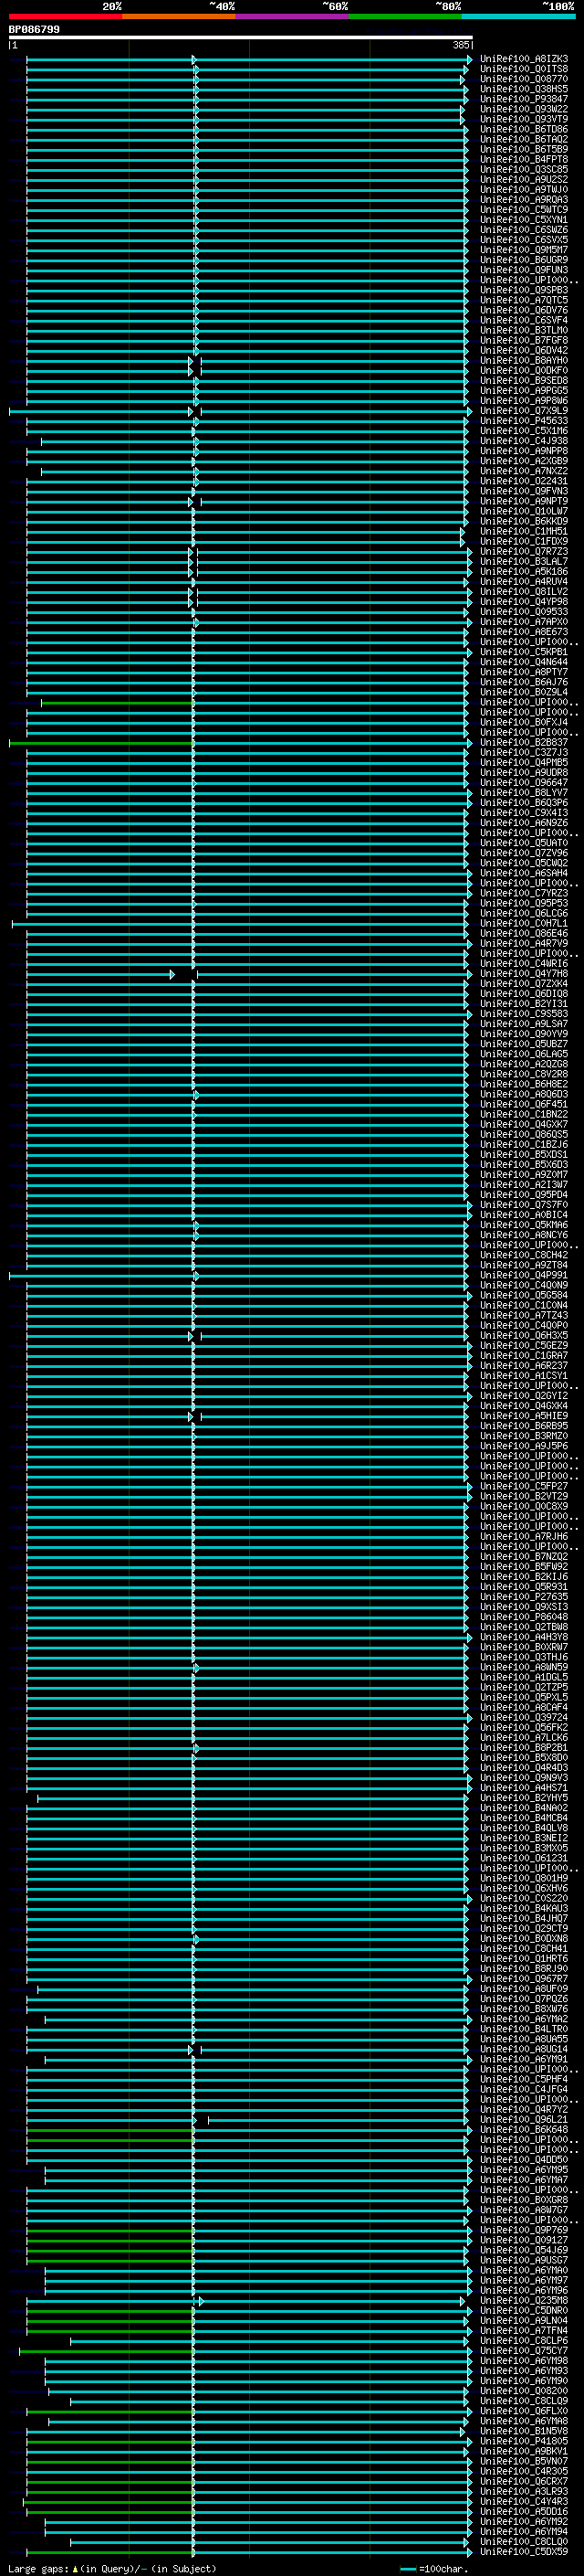The image size is (584, 2576).
Task: Select hit UniRef100_Q08770
Action: click(524, 79)
